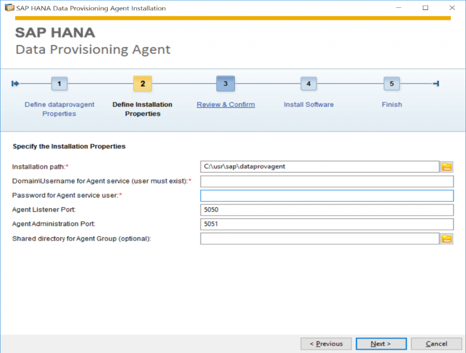Click the 'Shared directory for Agent Group (optional)' label

(81, 239)
